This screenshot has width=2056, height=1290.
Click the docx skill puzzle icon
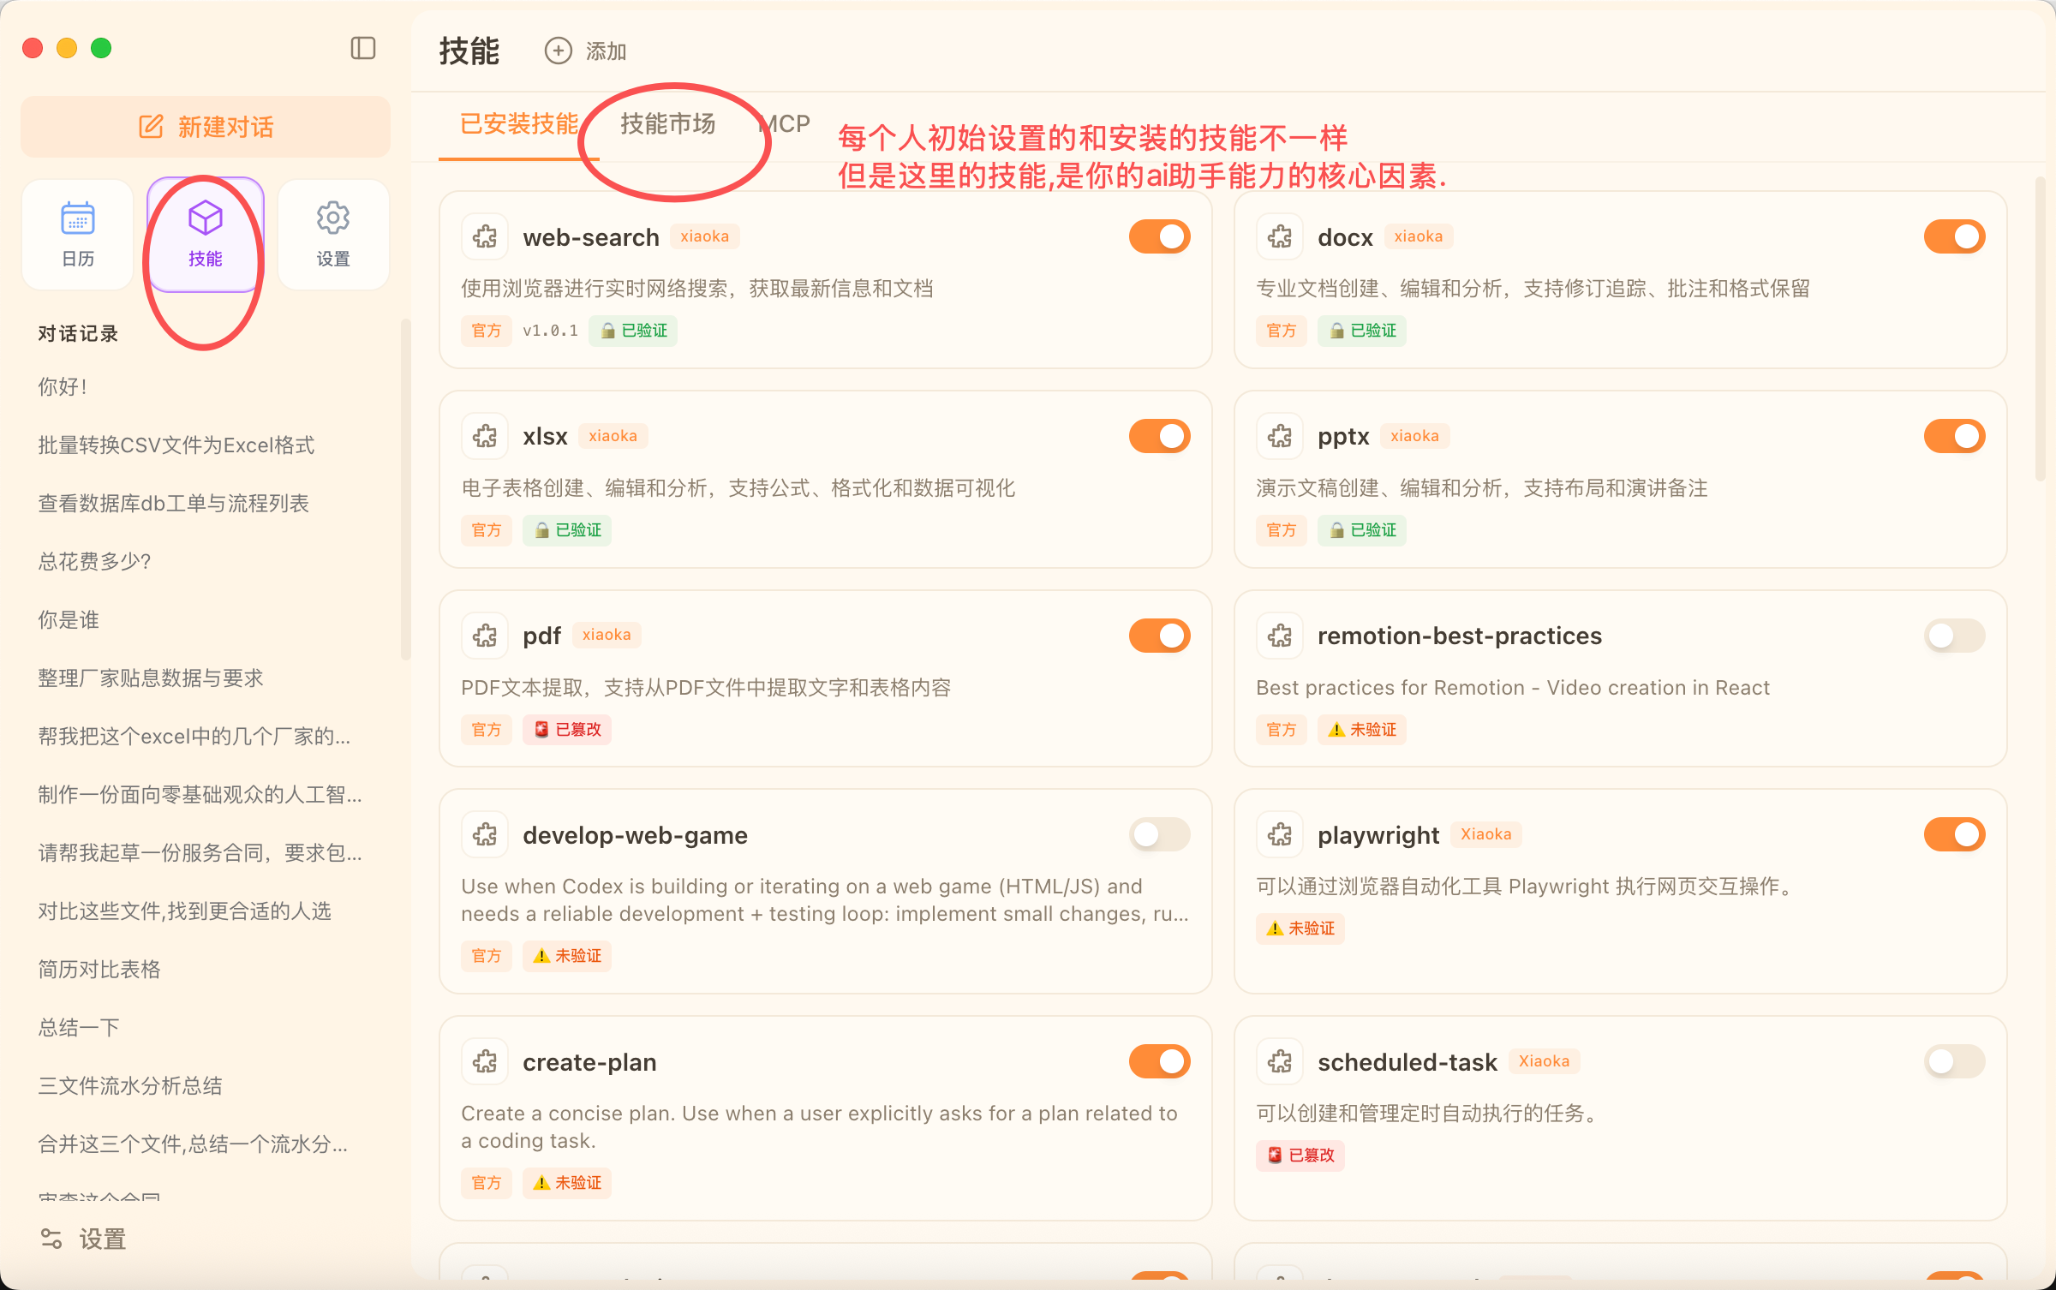1279,236
